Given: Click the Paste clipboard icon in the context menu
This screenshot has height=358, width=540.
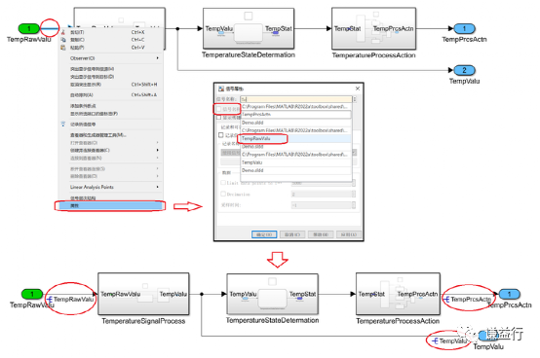Looking at the screenshot, I should [63, 48].
